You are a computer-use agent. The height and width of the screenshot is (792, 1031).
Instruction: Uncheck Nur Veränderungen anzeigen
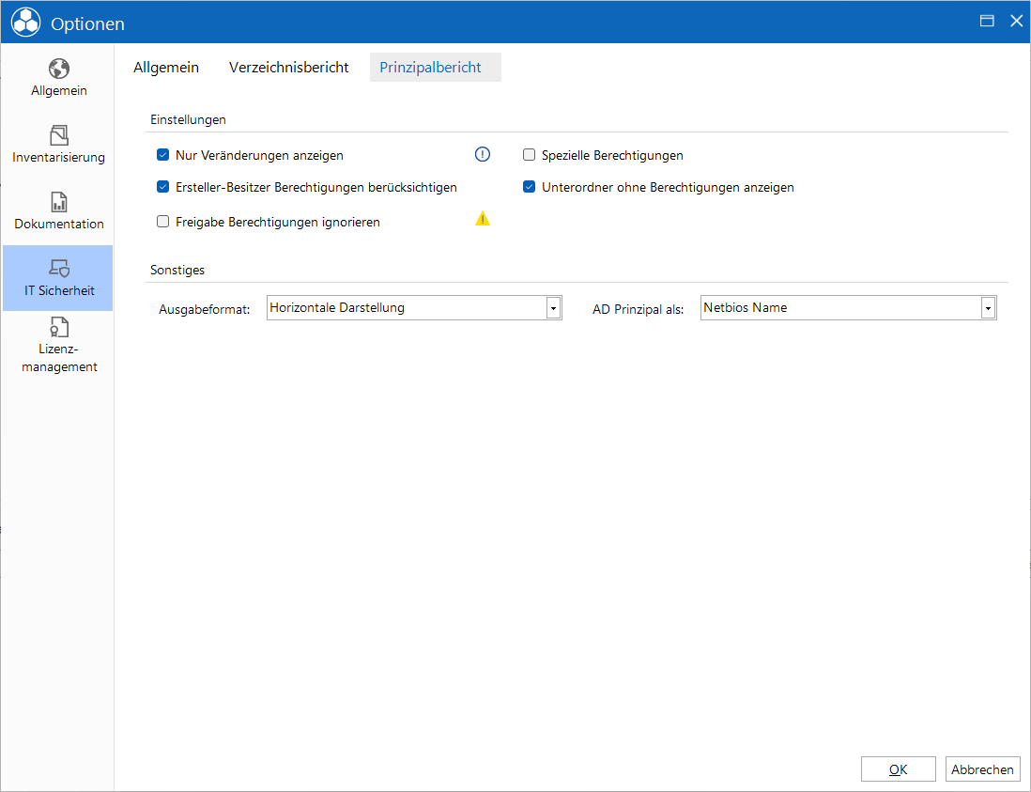163,155
